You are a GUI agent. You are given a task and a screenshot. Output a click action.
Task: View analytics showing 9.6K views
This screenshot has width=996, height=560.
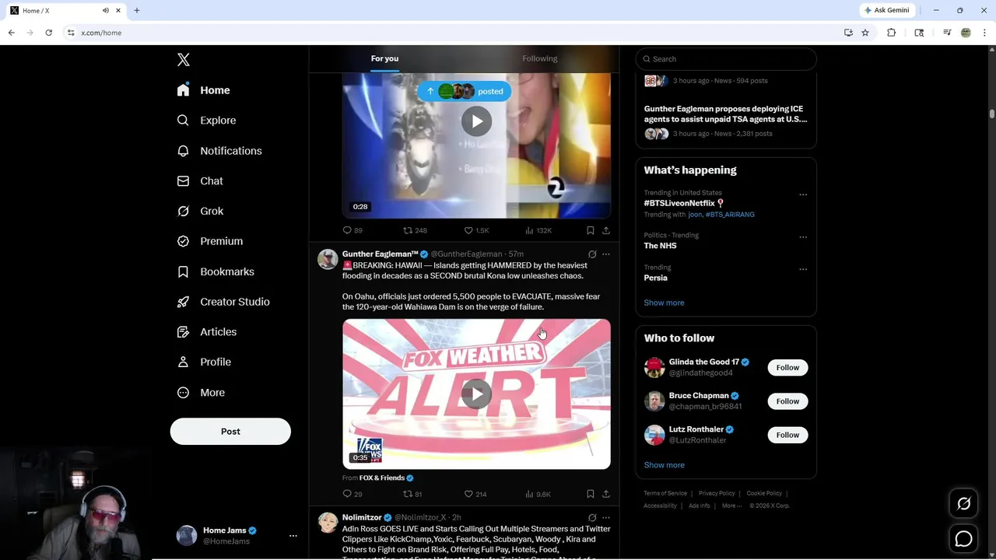coord(538,494)
